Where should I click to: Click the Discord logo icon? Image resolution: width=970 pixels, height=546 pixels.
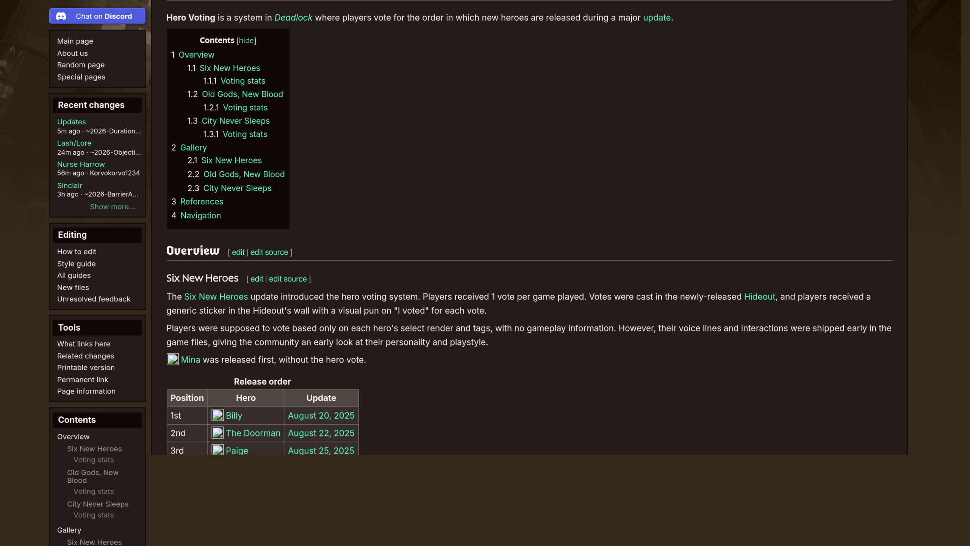pyautogui.click(x=61, y=16)
